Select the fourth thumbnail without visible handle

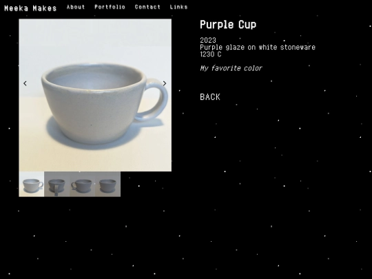tap(107, 184)
